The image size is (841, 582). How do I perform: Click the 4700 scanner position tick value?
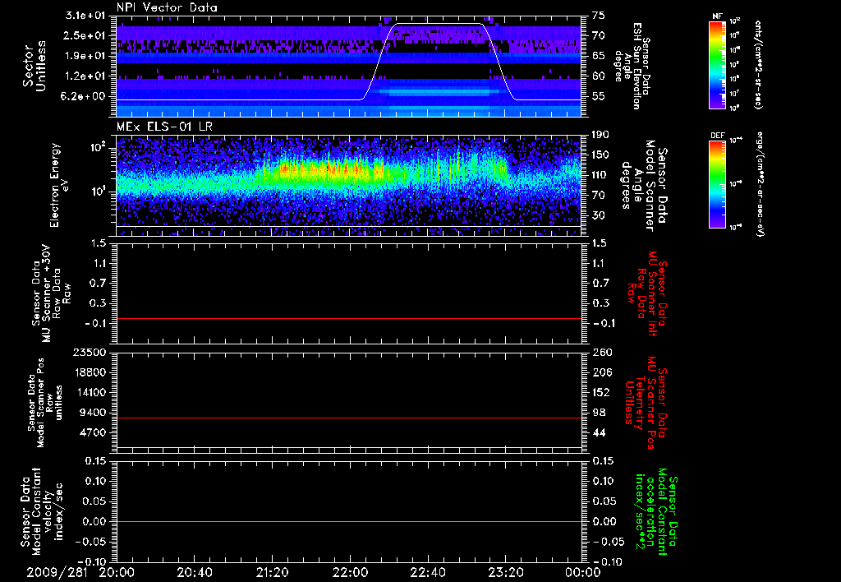(x=92, y=432)
